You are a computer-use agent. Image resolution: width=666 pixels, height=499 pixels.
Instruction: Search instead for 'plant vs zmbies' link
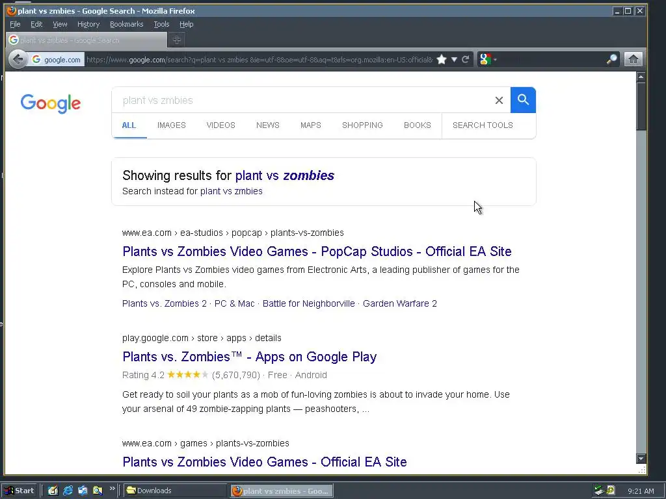(x=231, y=191)
